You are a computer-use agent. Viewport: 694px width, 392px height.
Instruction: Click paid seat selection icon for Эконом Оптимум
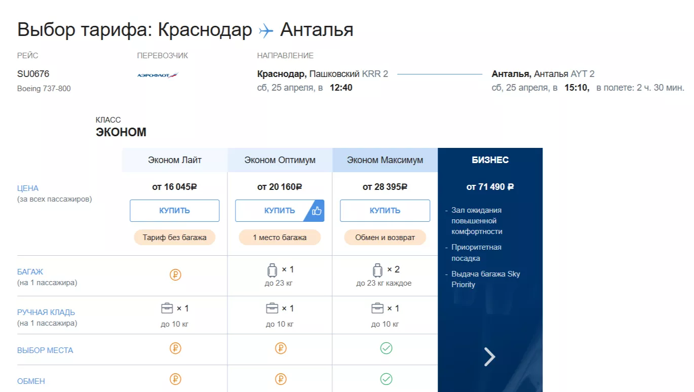point(281,348)
